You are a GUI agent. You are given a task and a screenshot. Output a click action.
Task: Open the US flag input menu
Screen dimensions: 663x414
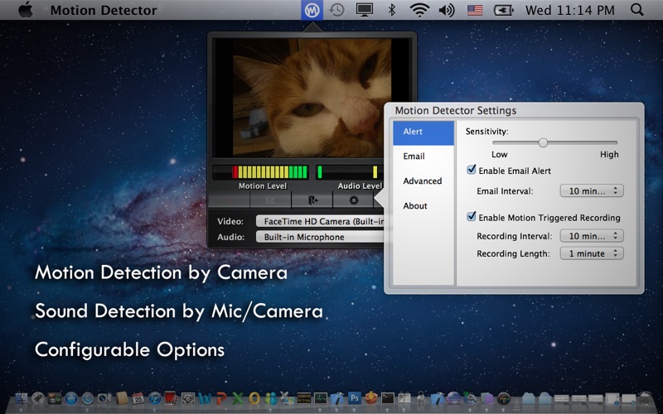[475, 10]
